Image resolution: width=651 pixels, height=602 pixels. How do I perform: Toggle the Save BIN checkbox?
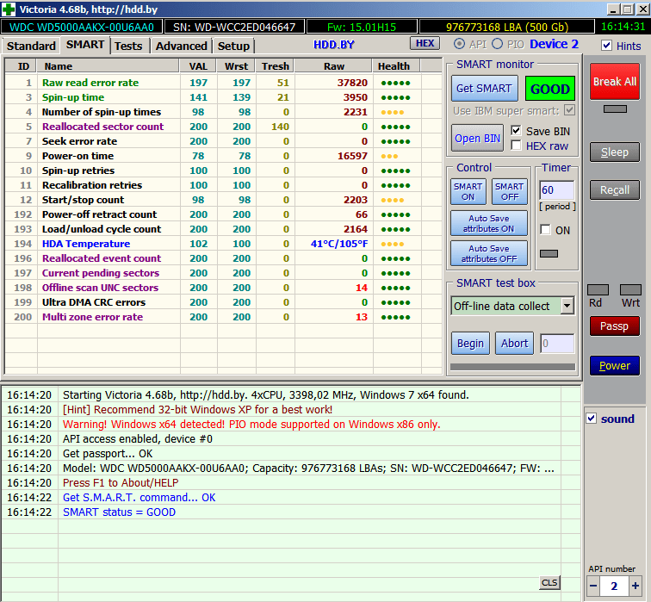click(x=516, y=131)
